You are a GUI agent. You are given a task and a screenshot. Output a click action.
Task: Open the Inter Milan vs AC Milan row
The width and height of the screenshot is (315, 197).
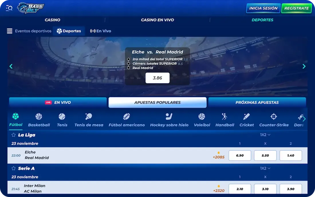click(157, 187)
